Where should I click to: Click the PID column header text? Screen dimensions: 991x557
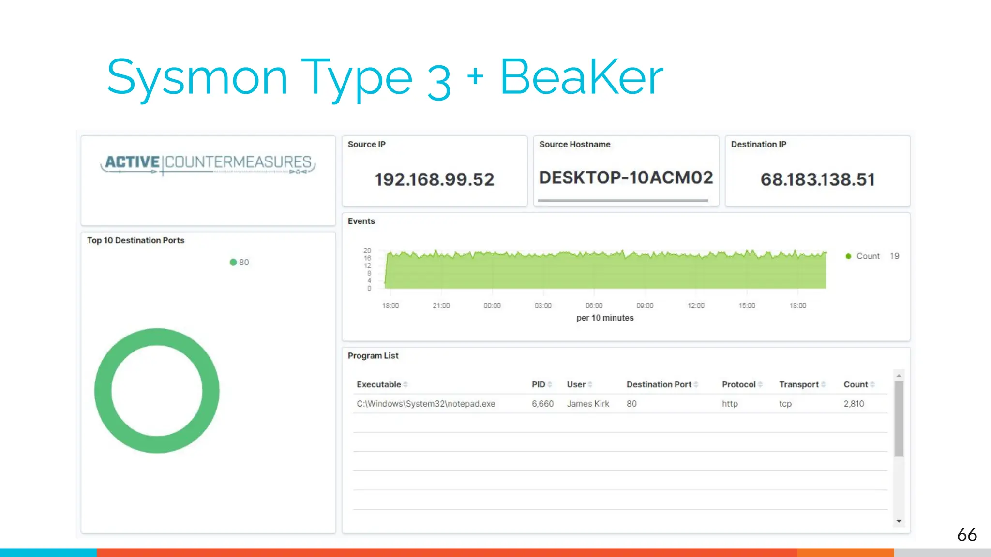(539, 385)
